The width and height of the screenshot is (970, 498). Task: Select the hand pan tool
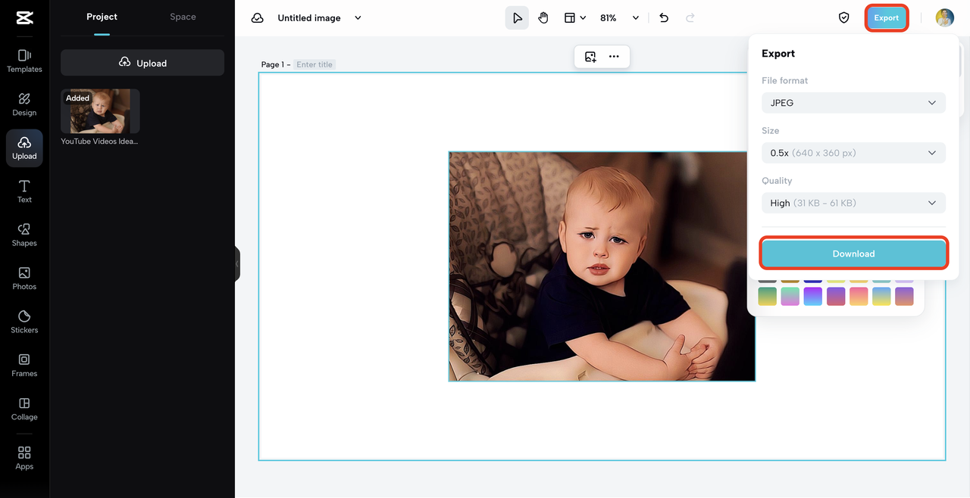(543, 17)
